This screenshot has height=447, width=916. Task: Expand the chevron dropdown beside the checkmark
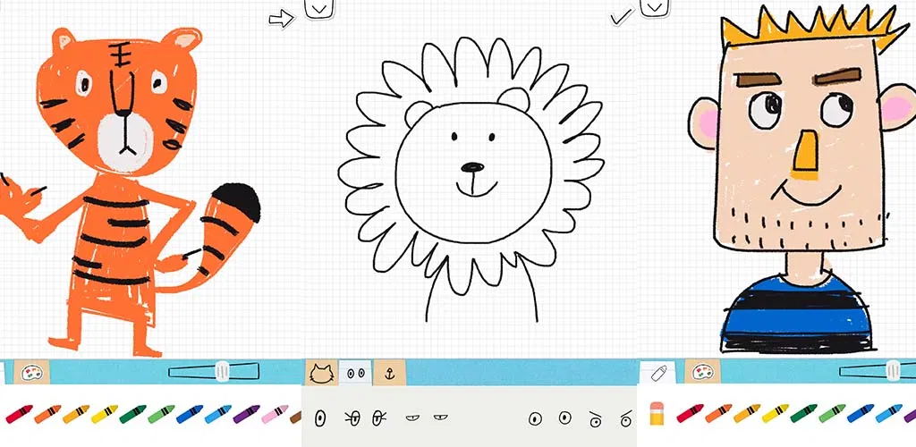(654, 7)
